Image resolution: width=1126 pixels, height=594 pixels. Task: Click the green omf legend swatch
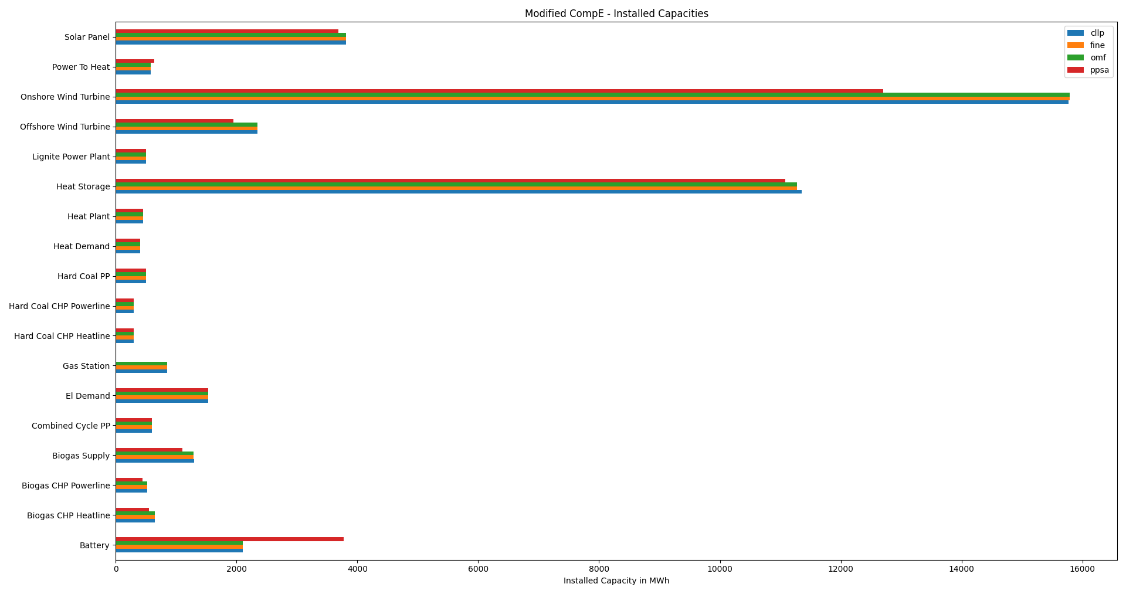coord(1076,57)
